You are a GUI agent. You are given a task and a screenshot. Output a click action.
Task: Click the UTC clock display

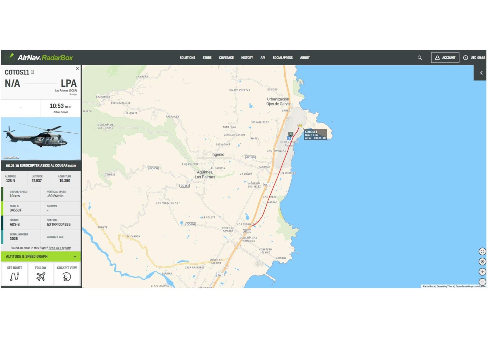pyautogui.click(x=474, y=58)
